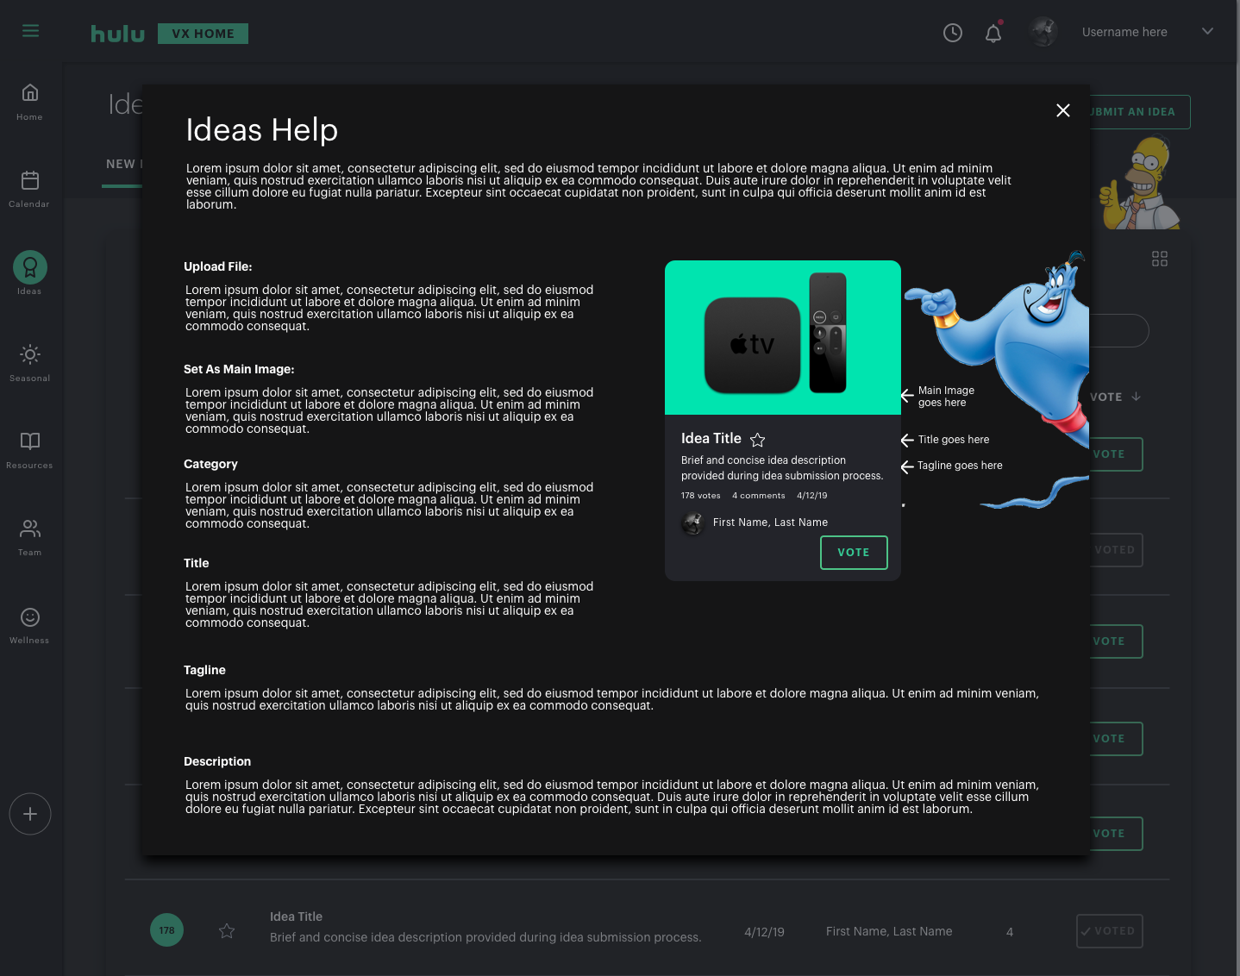Image resolution: width=1240 pixels, height=976 pixels.
Task: Click the hulu logo
Action: click(118, 34)
